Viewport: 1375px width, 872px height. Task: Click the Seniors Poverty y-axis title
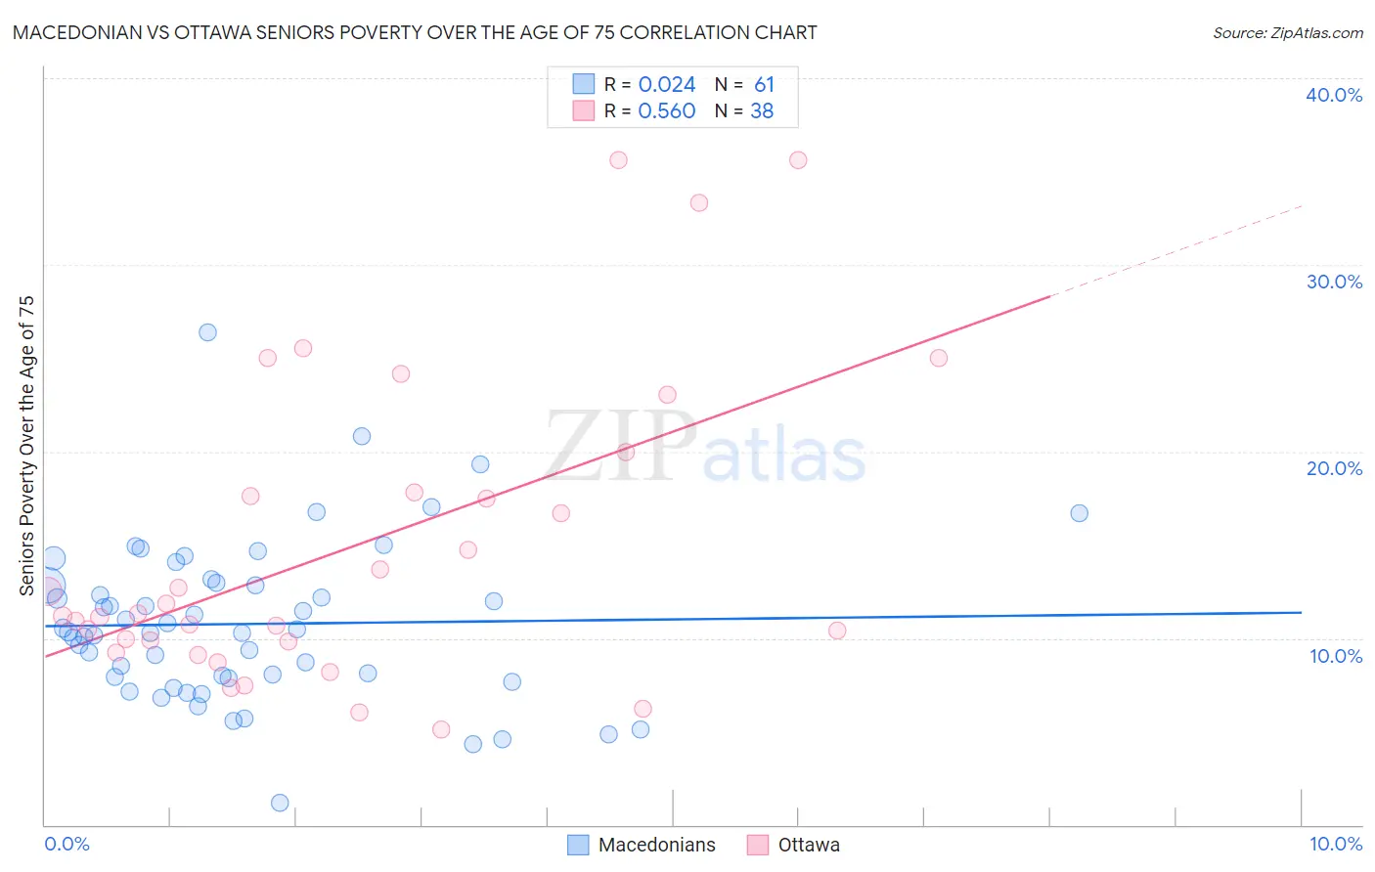click(x=26, y=446)
